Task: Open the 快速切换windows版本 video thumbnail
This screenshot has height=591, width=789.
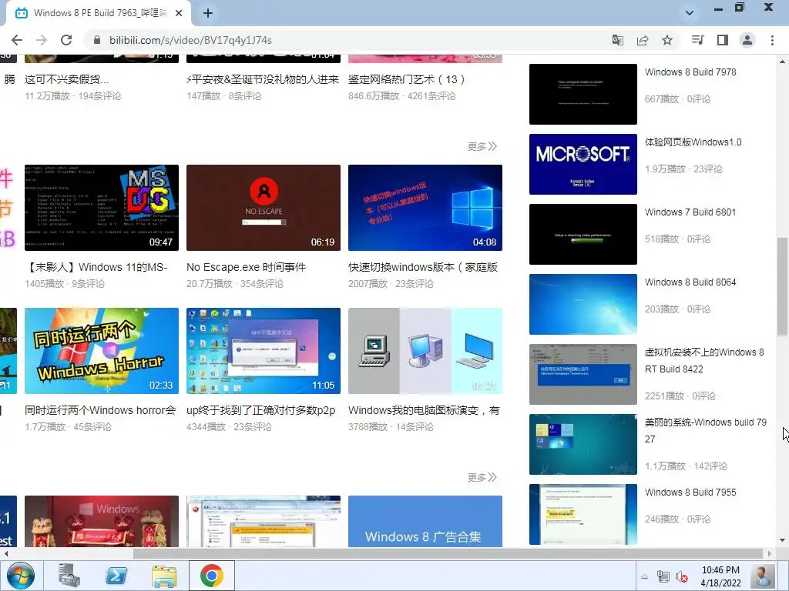Action: pyautogui.click(x=425, y=208)
